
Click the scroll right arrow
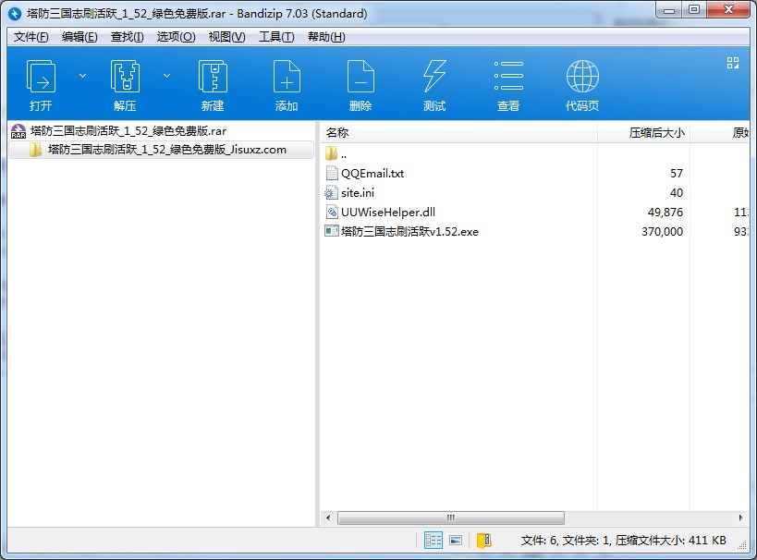(741, 517)
